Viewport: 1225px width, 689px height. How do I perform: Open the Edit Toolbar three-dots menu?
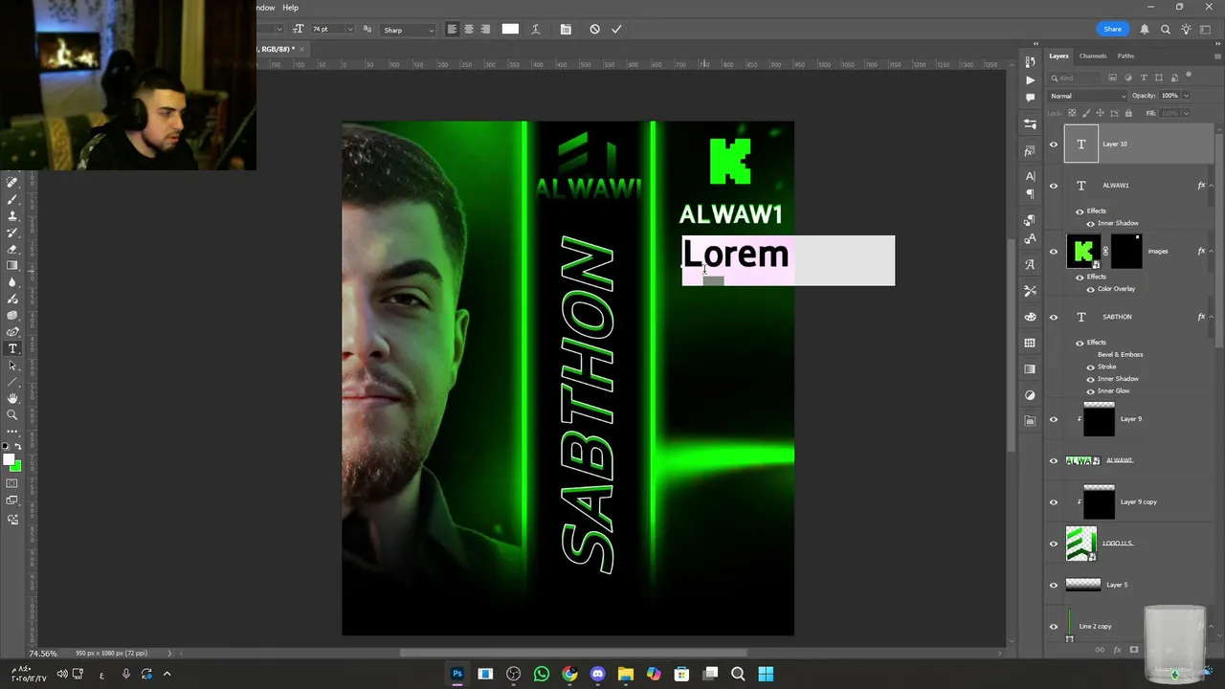(12, 432)
